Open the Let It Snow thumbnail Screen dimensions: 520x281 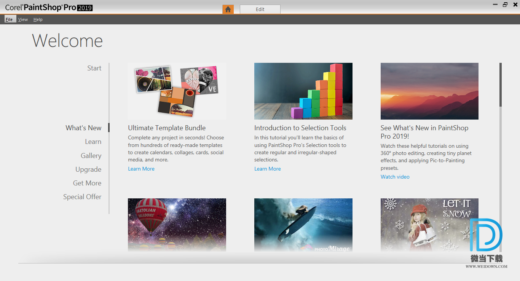click(429, 225)
